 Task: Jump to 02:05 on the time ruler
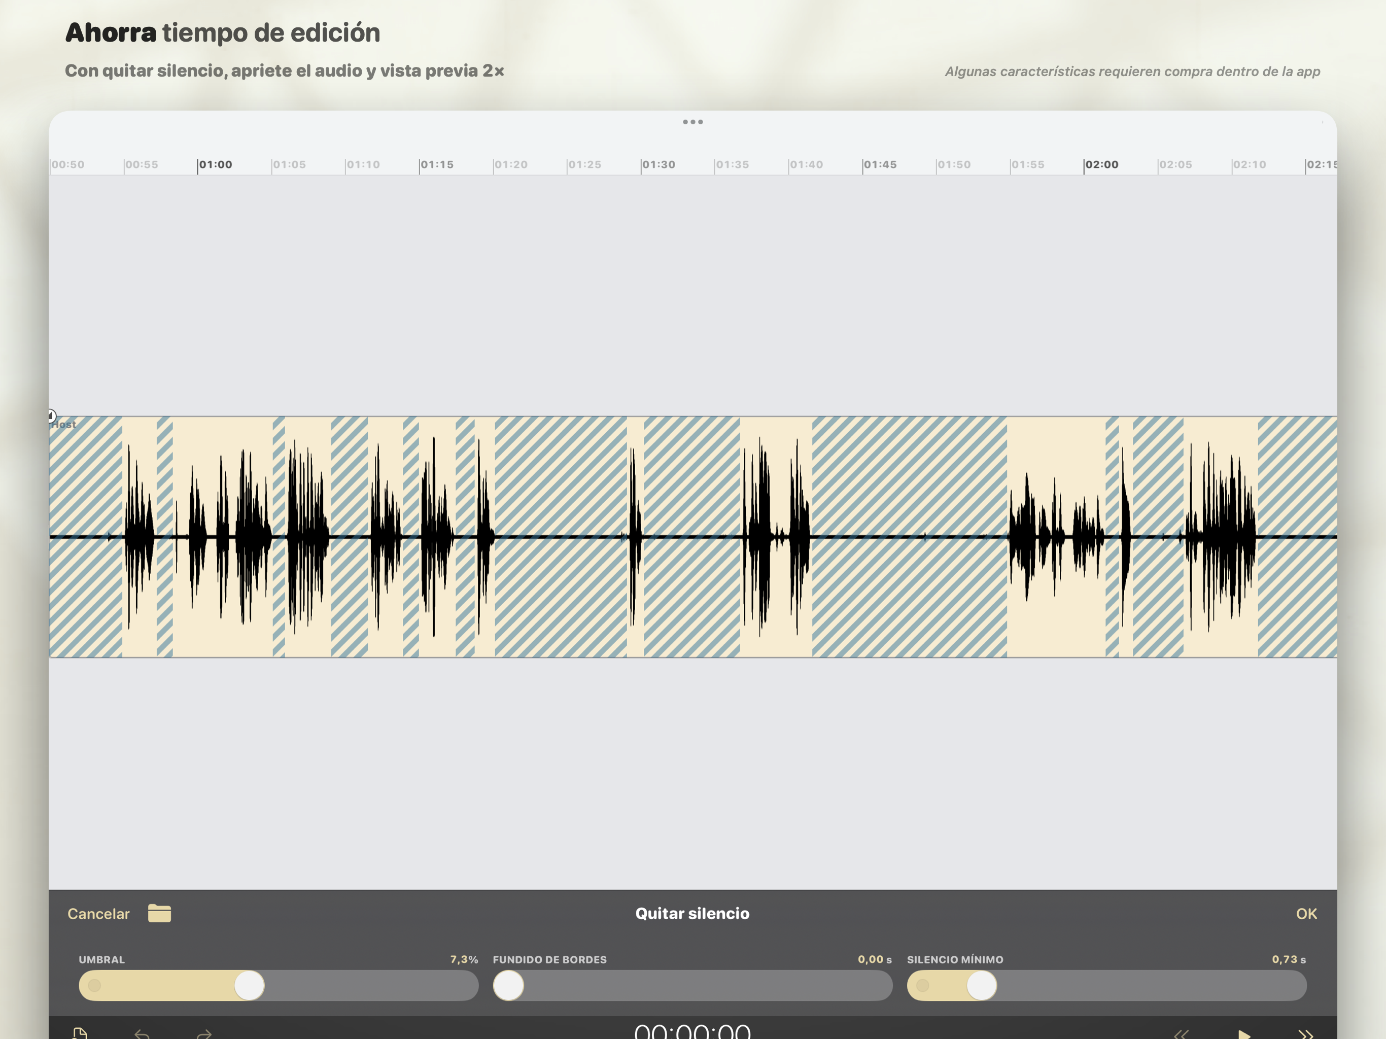pos(1175,165)
